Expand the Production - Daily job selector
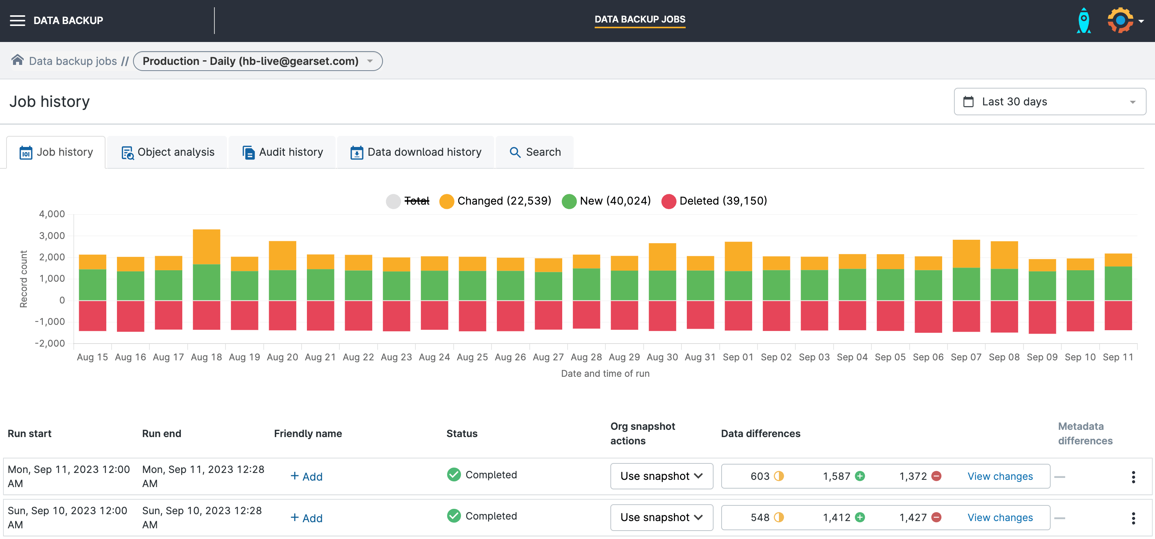1155x539 pixels. (257, 61)
